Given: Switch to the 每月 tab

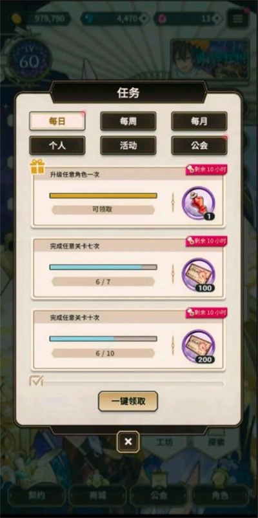Looking at the screenshot, I should point(199,121).
